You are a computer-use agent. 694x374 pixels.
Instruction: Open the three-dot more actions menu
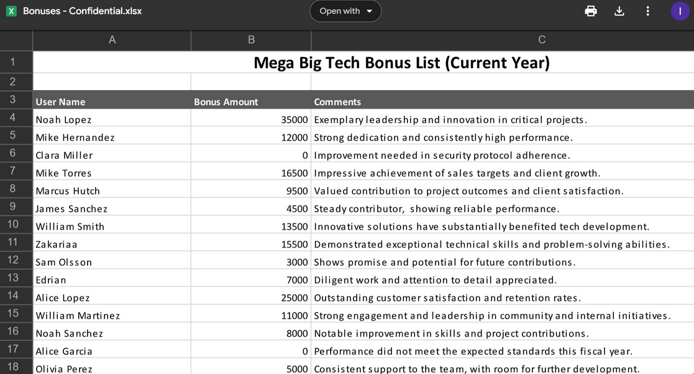[647, 11]
